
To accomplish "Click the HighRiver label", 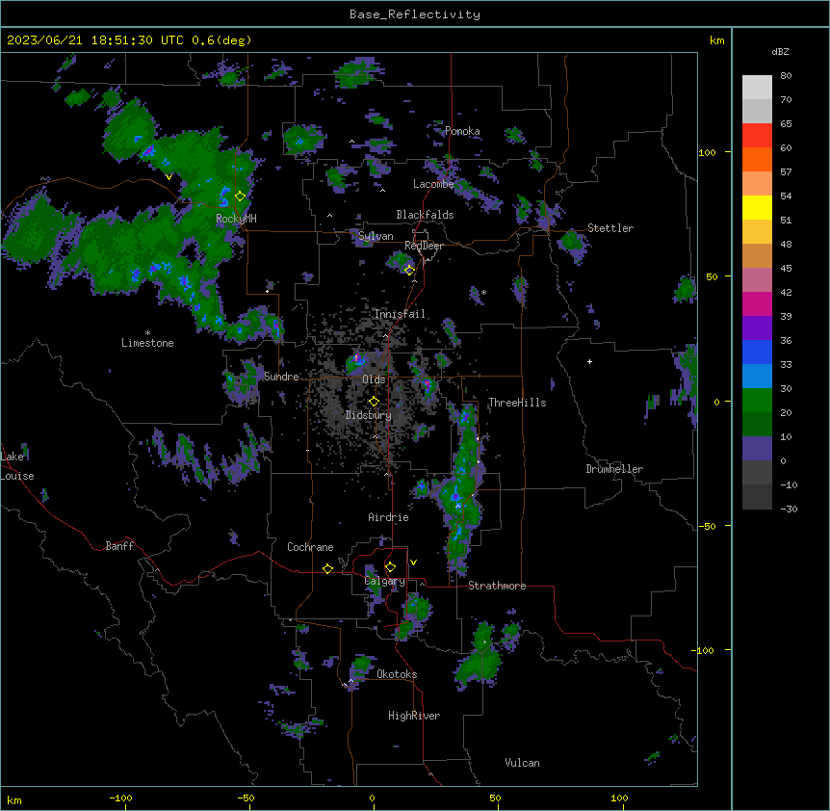I will 414,716.
